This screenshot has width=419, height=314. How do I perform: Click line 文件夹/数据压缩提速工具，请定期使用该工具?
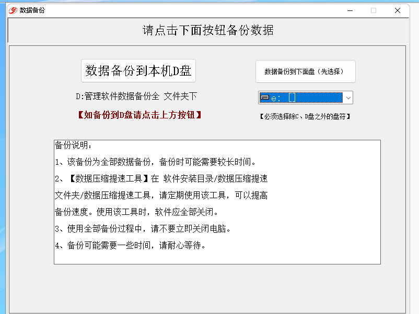(161, 196)
